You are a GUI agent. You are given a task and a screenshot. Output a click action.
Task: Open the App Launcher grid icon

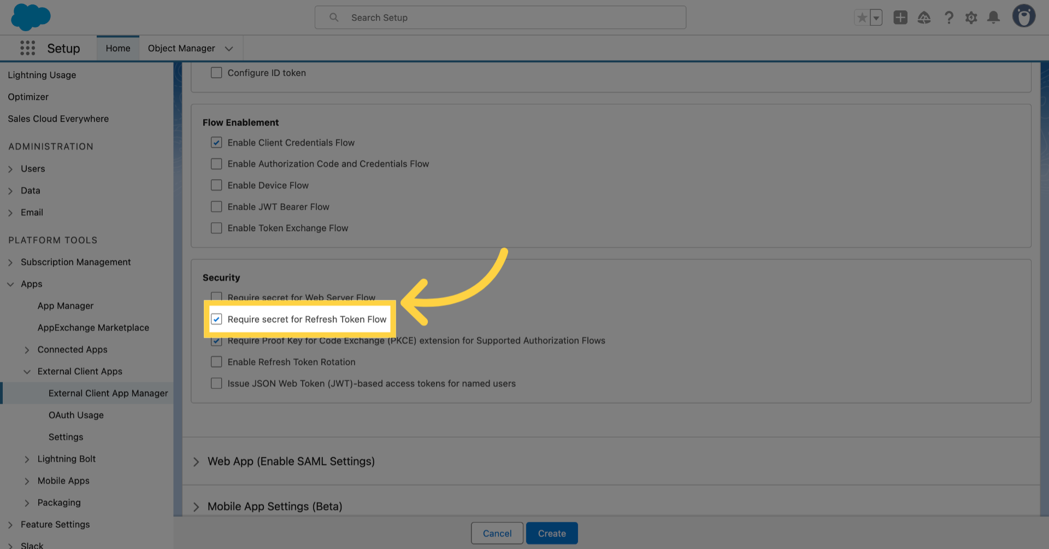pyautogui.click(x=27, y=48)
